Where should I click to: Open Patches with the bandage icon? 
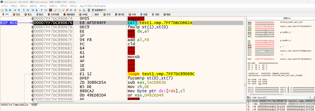click(x=55, y=10)
